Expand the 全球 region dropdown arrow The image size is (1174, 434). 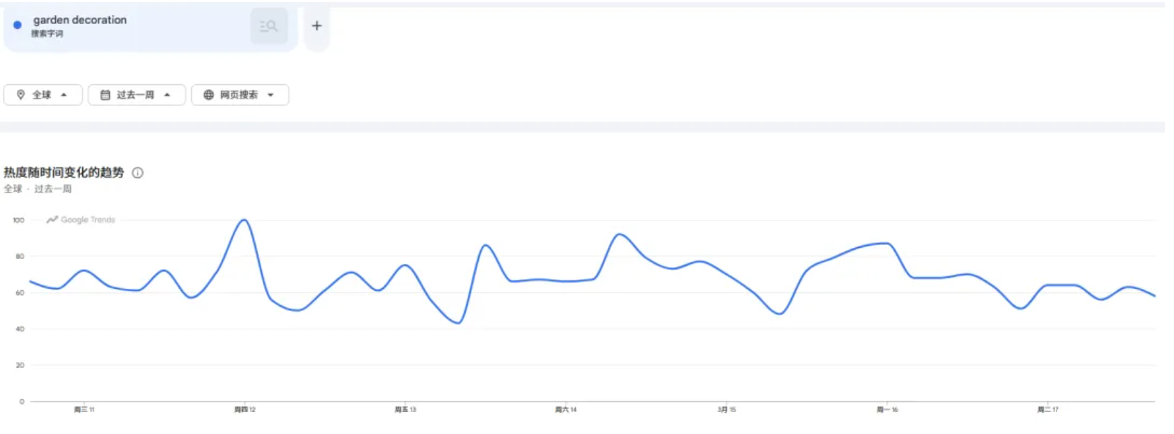[x=64, y=95]
